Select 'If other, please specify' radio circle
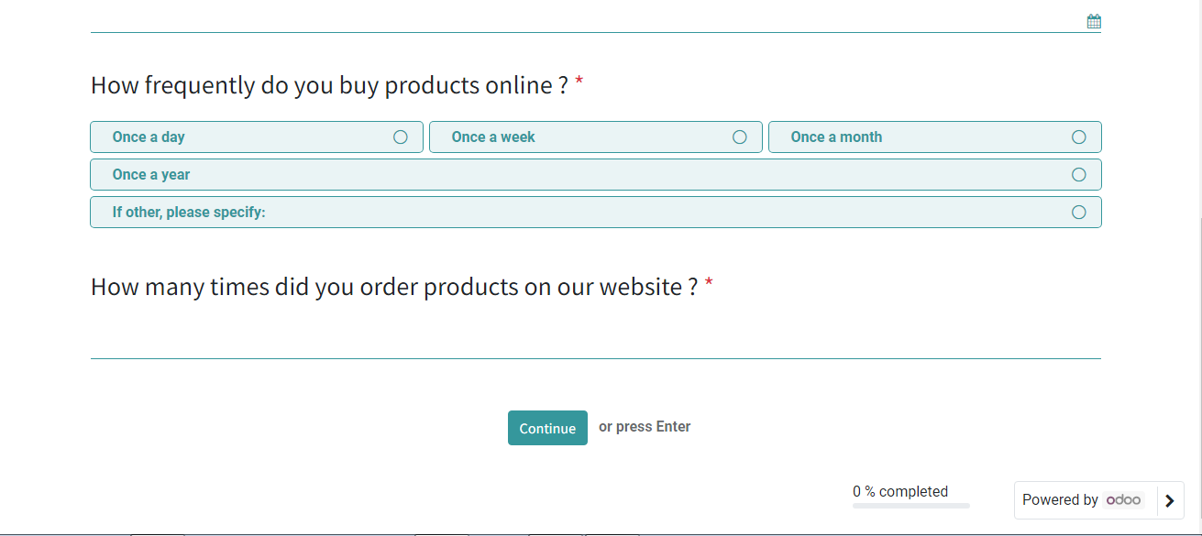The width and height of the screenshot is (1202, 536). (x=1079, y=212)
